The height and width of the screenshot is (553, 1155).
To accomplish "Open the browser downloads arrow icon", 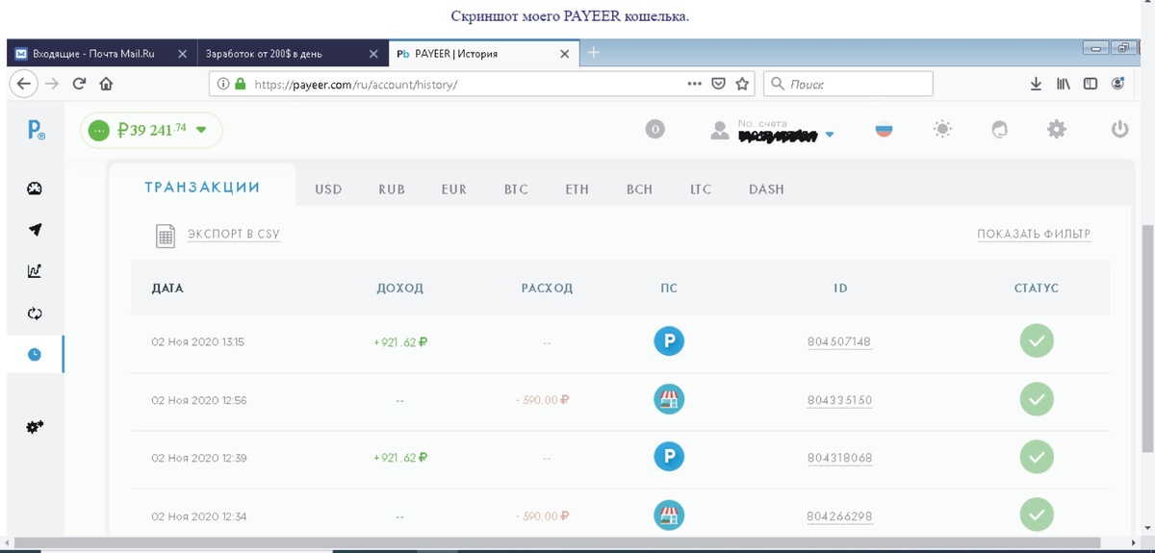I will tap(1036, 85).
